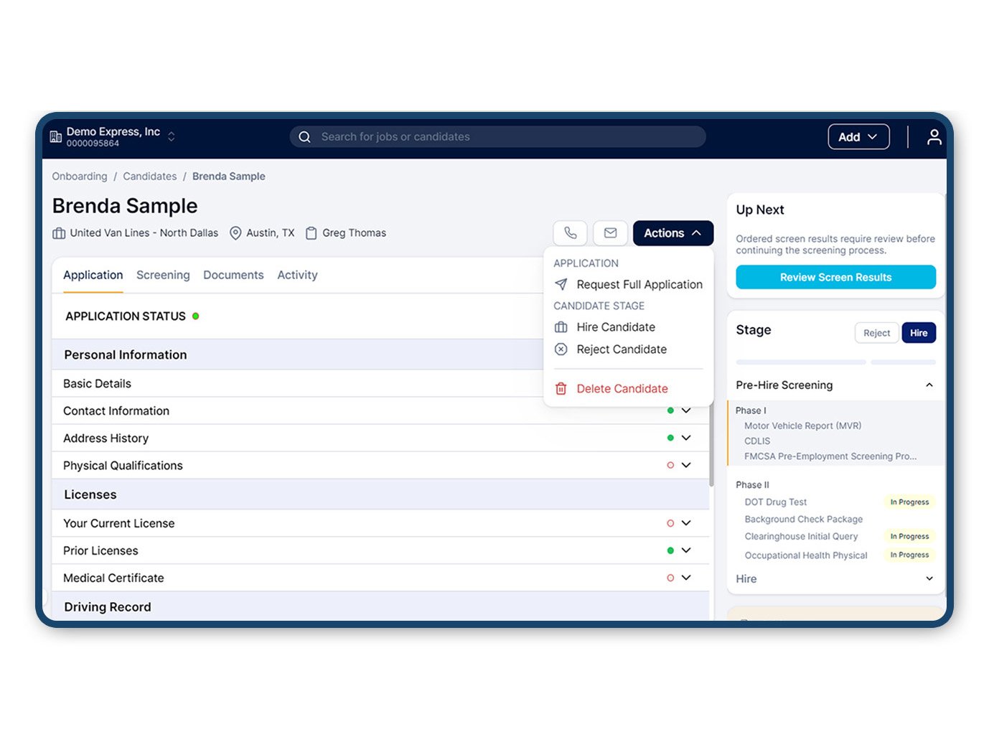
Task: Go to the Onboarding breadcrumb
Action: click(80, 177)
